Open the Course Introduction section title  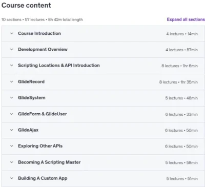click(x=39, y=33)
